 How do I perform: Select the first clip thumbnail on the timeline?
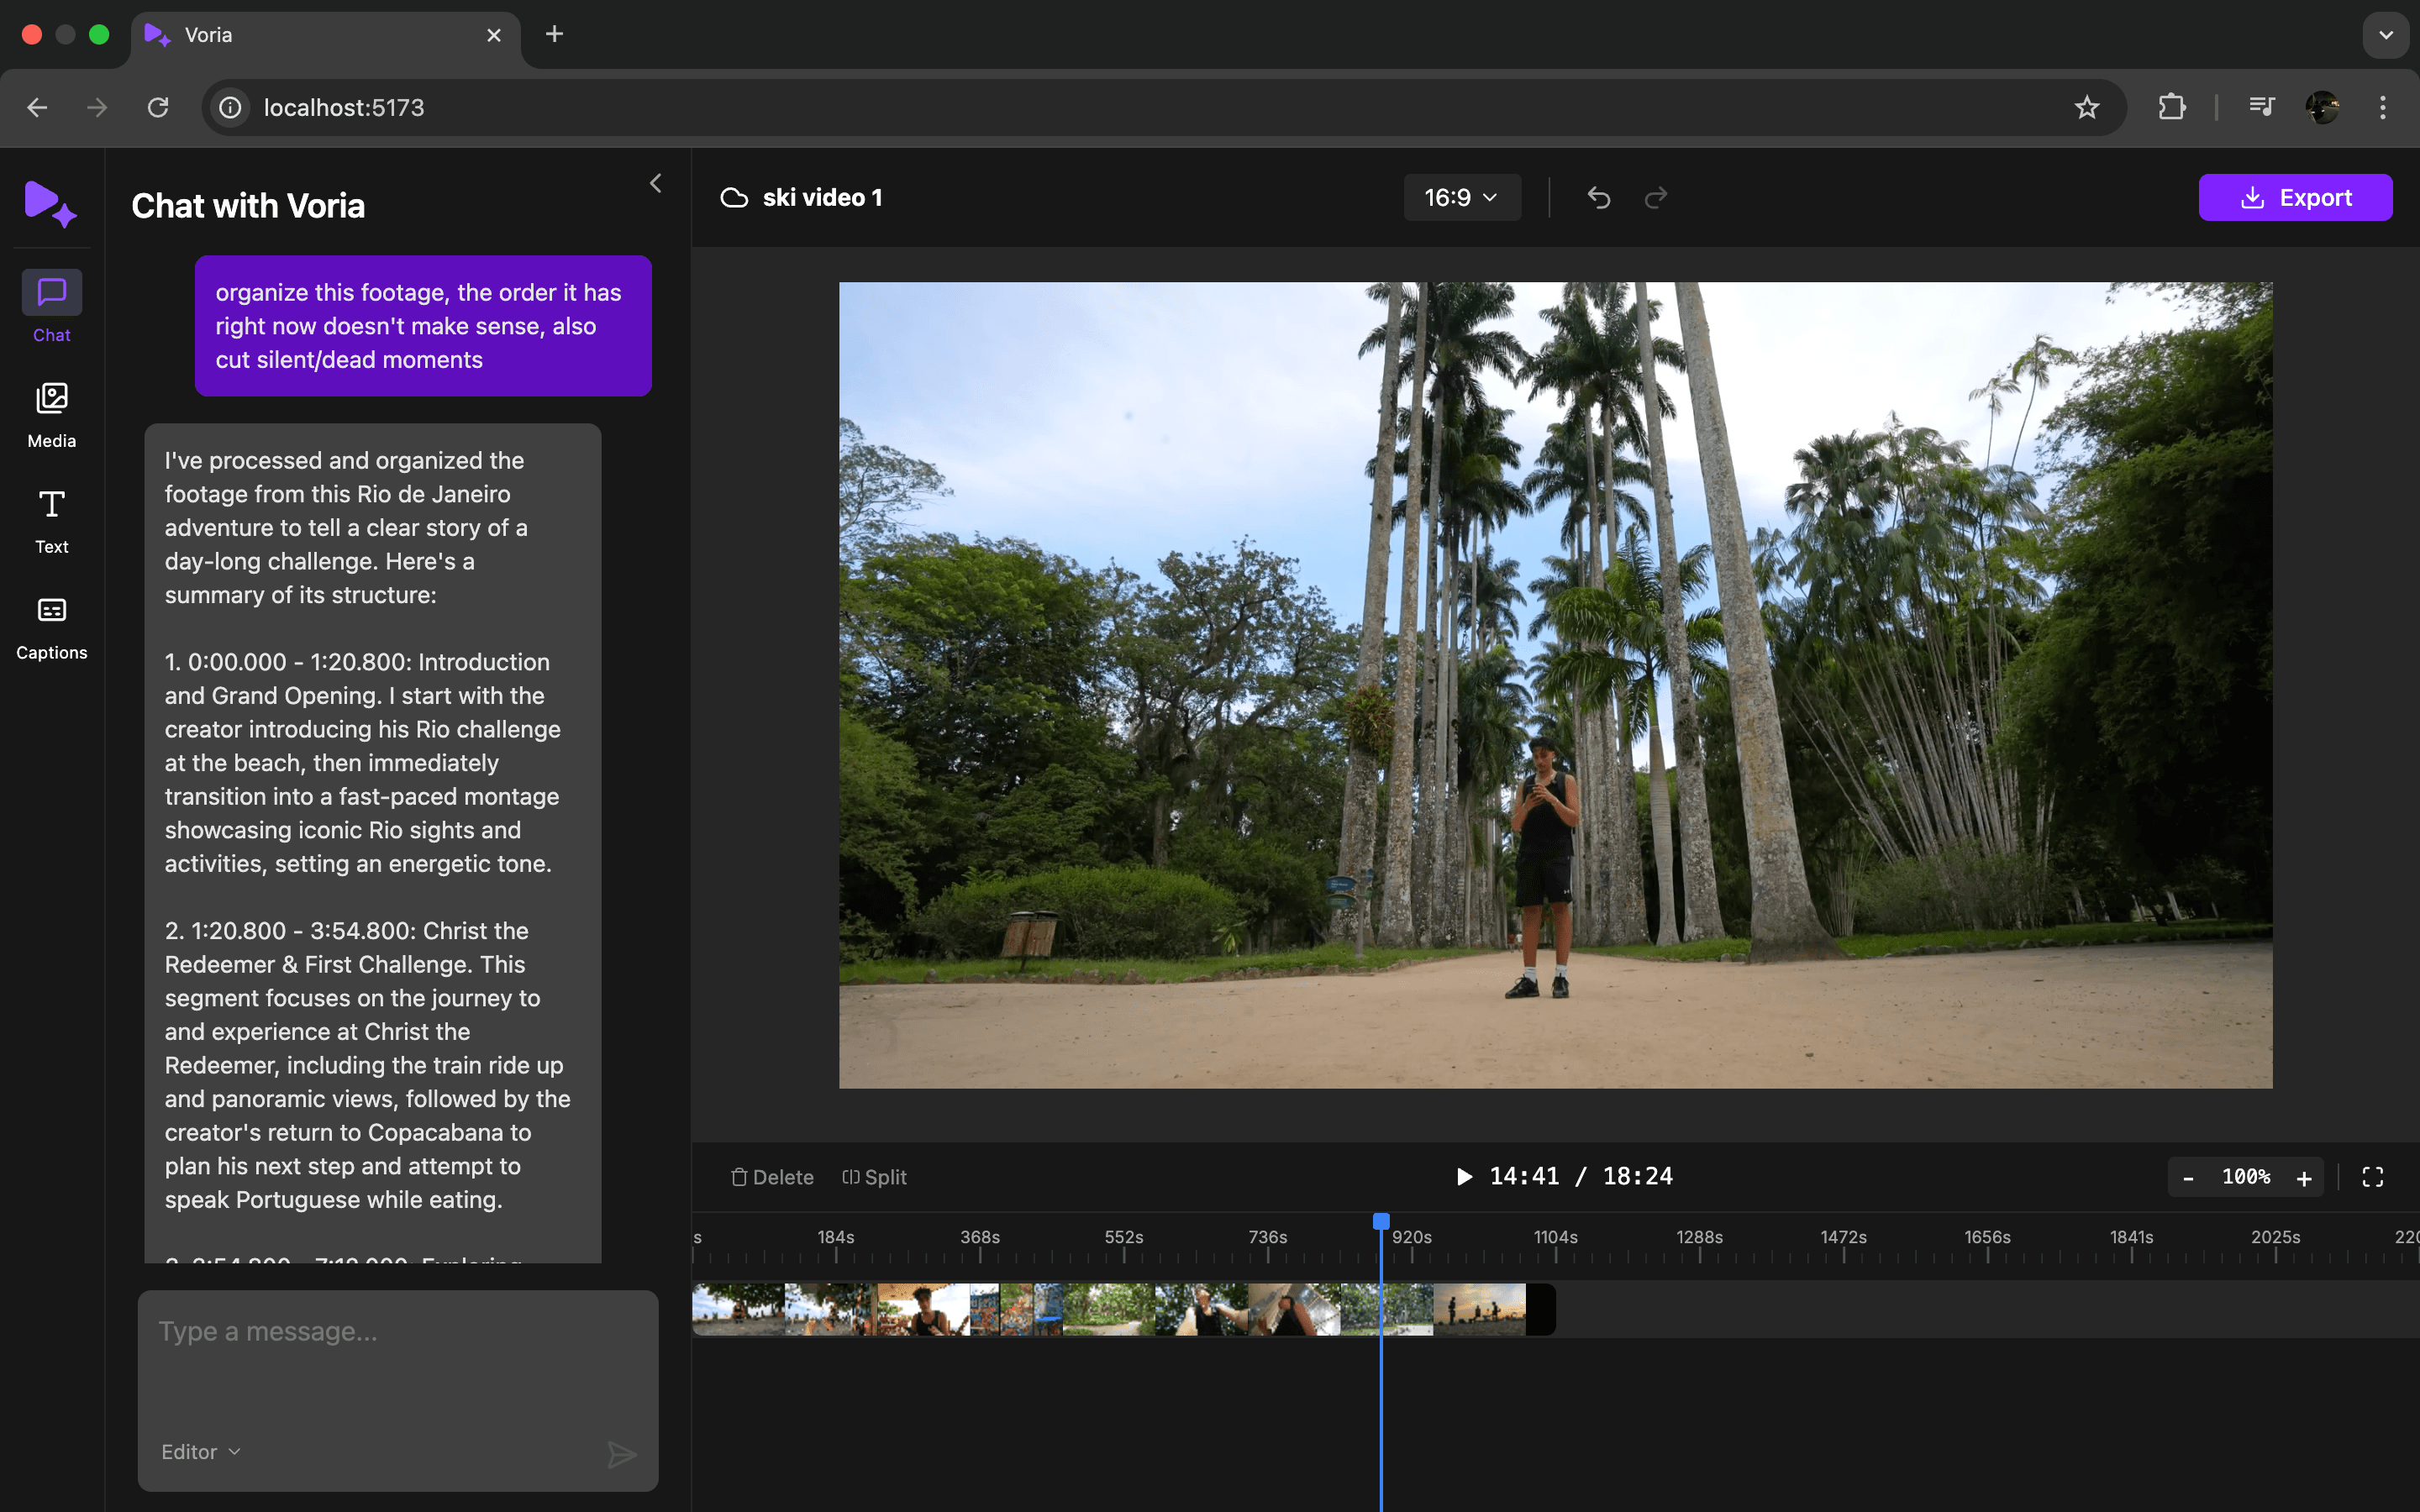738,1309
